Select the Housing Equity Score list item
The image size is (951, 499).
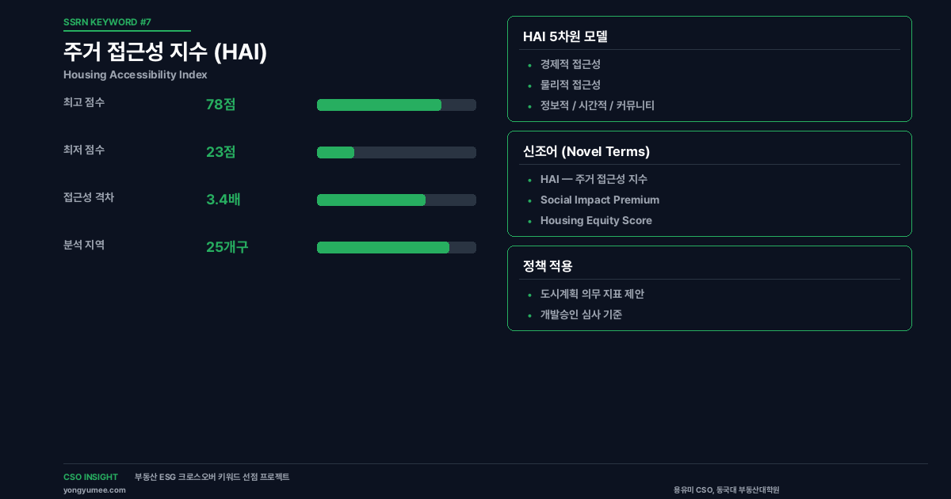596,220
